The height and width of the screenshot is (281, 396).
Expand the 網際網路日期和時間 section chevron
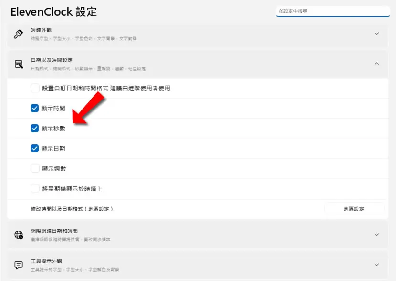376,235
